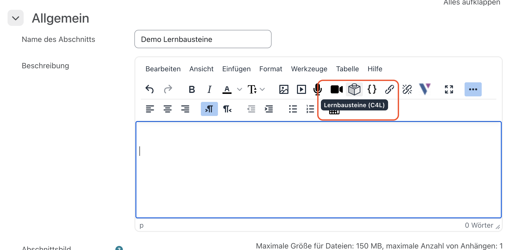
Task: Click the curly braces code icon
Action: click(372, 89)
